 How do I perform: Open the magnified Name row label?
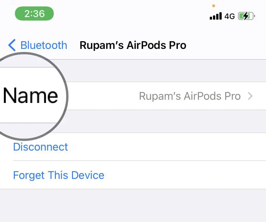[x=31, y=96]
